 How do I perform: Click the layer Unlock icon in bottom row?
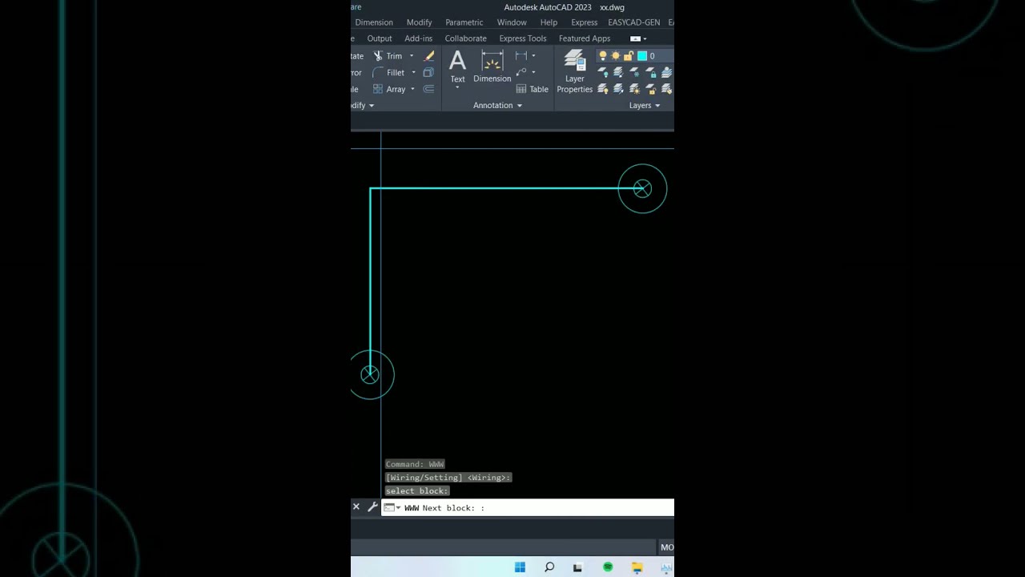click(650, 89)
